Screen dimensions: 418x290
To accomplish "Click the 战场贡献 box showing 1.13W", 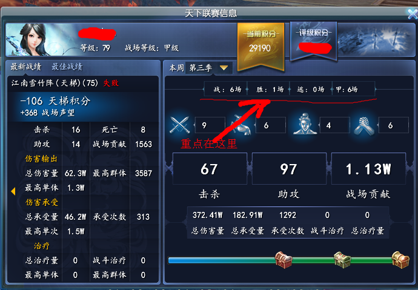I will pyautogui.click(x=368, y=168).
